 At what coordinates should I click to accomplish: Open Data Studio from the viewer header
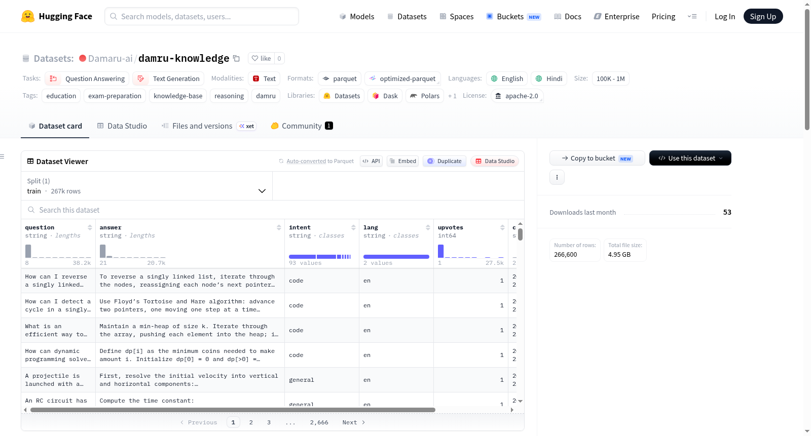[x=495, y=161]
